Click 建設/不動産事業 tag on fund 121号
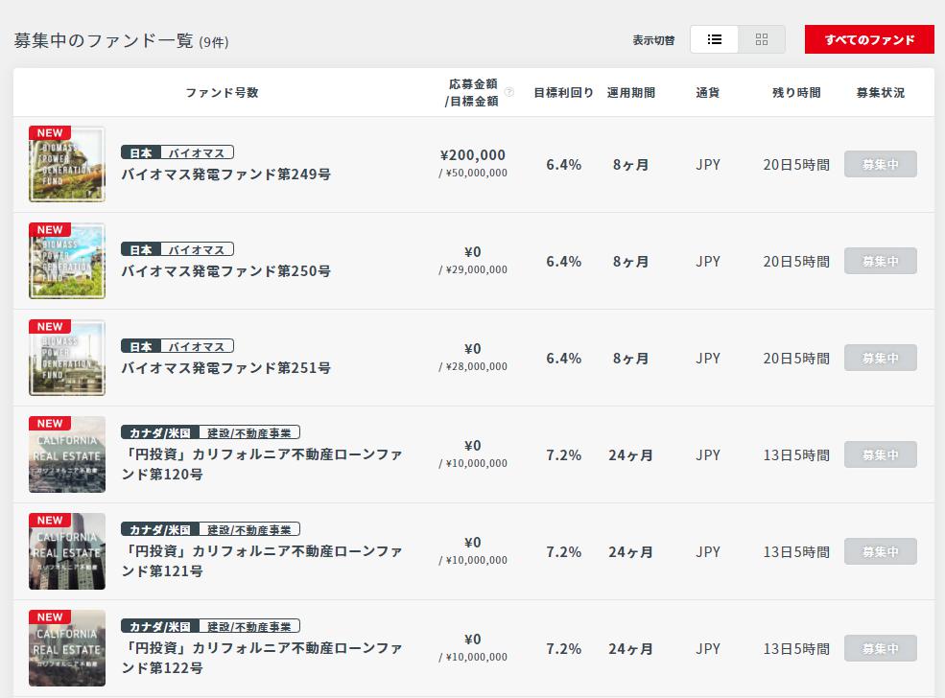This screenshot has width=945, height=698. 248,530
